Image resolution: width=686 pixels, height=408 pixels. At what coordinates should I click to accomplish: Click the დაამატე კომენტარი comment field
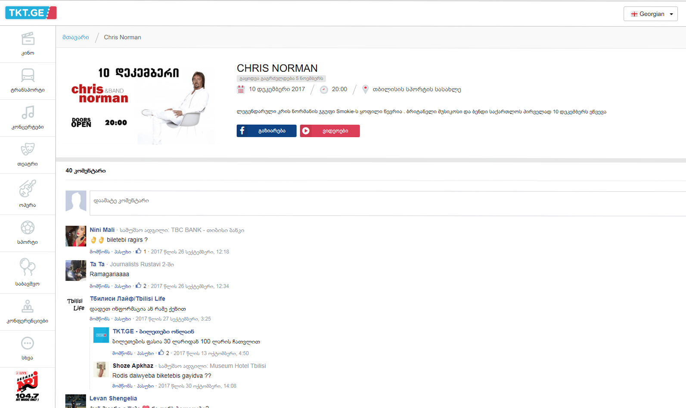pyautogui.click(x=388, y=203)
